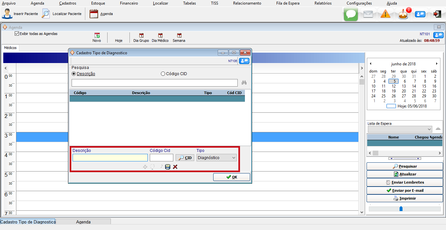Screen dimensions: 446x230
Task: Select the Descrição radio button
Action: 74,74
